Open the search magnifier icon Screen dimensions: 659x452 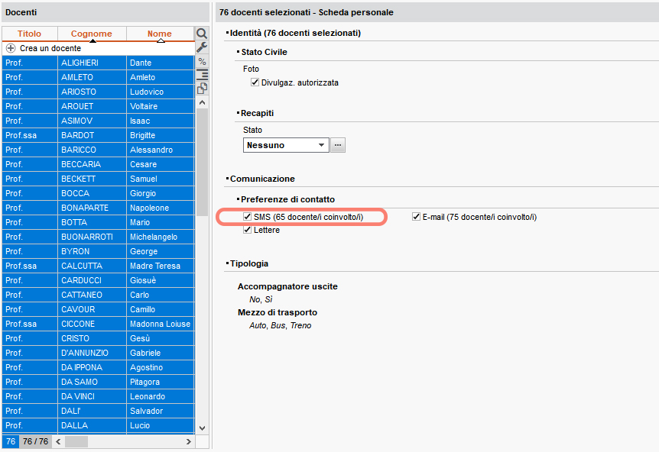pos(202,34)
